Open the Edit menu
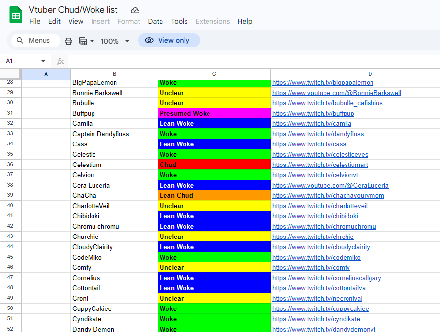 [54, 21]
